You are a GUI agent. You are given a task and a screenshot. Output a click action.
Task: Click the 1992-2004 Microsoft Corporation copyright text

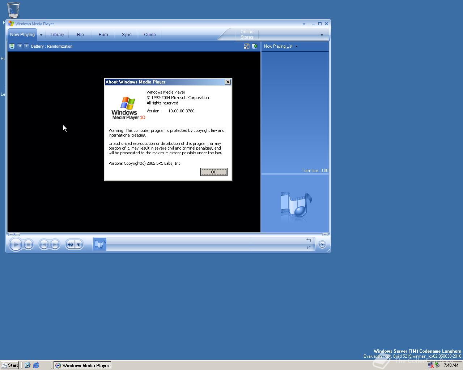tap(178, 98)
